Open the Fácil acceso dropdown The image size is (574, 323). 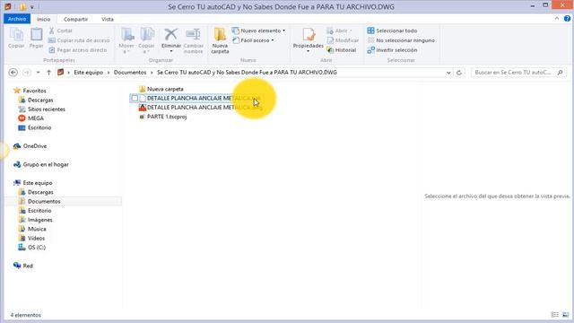coord(253,40)
